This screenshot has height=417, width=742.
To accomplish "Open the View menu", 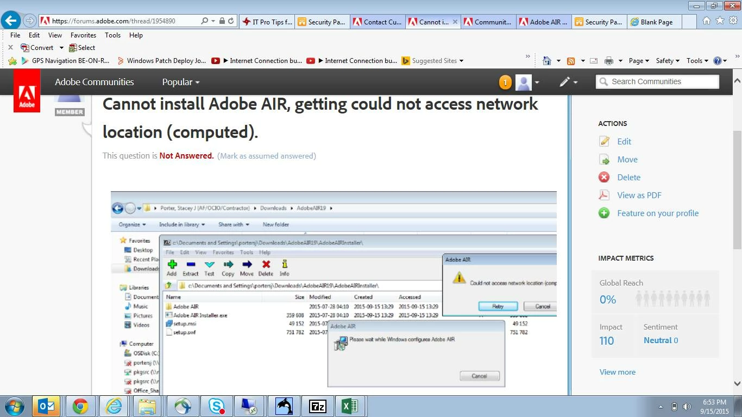I will 55,35.
